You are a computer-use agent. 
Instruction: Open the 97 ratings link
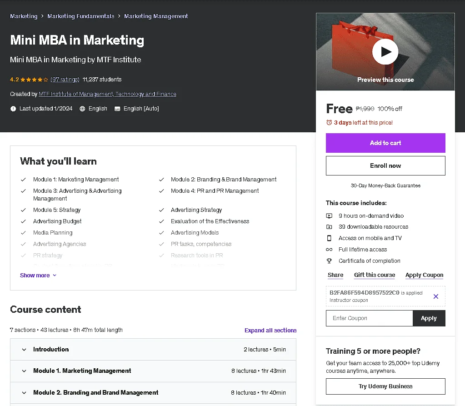(x=65, y=80)
